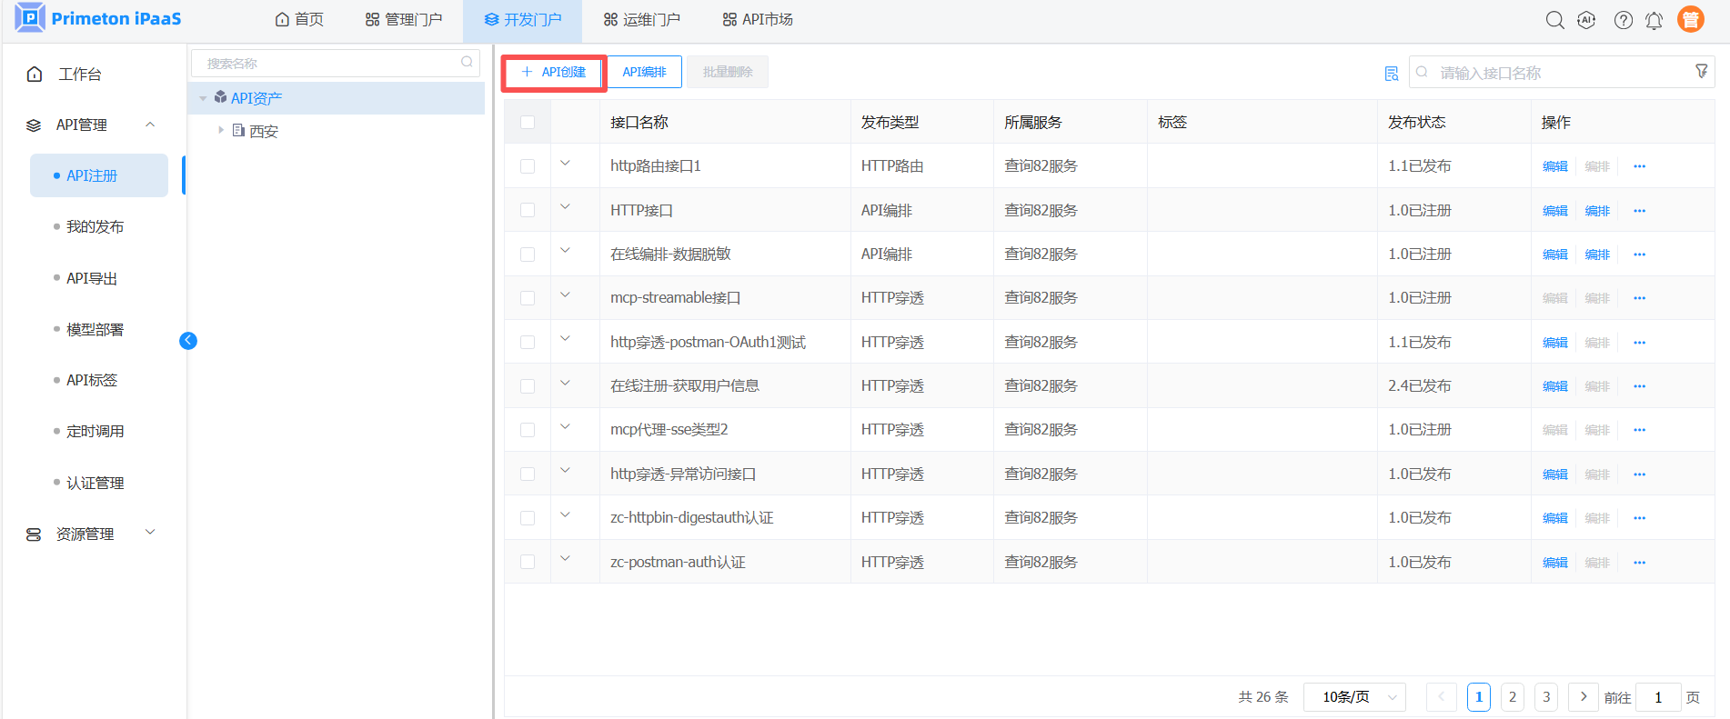Check the select-all checkbox in table header
This screenshot has width=1730, height=719.
(528, 123)
